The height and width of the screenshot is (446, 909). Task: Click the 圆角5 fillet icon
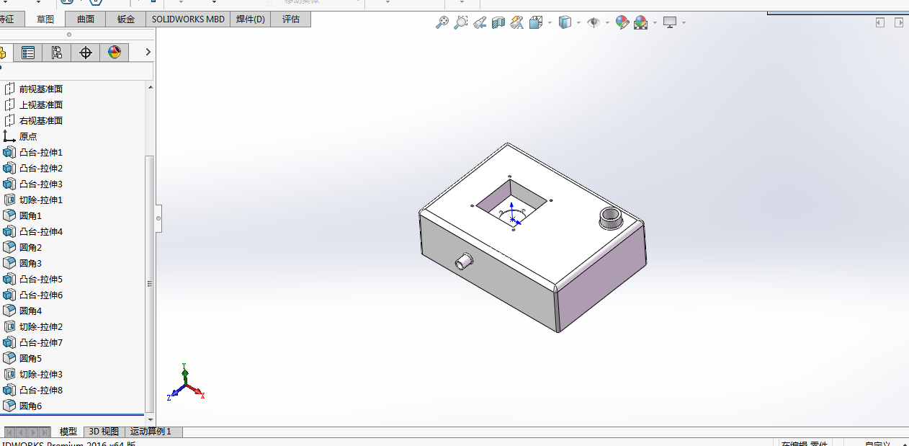click(9, 359)
